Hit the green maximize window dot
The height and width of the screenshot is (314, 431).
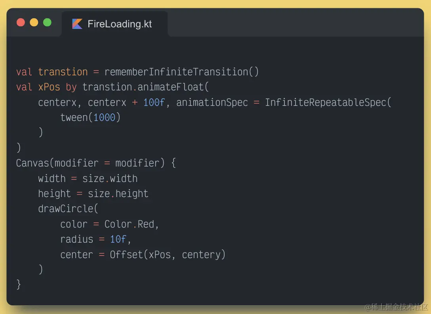[x=47, y=23]
